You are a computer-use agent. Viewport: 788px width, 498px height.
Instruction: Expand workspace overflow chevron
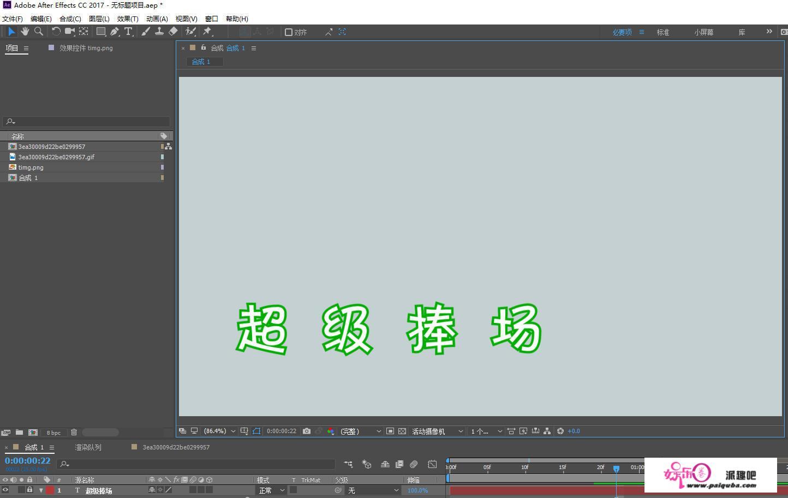pos(769,32)
